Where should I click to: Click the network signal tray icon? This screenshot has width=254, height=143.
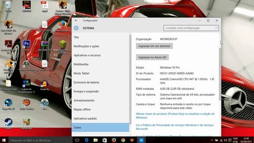click(221, 140)
